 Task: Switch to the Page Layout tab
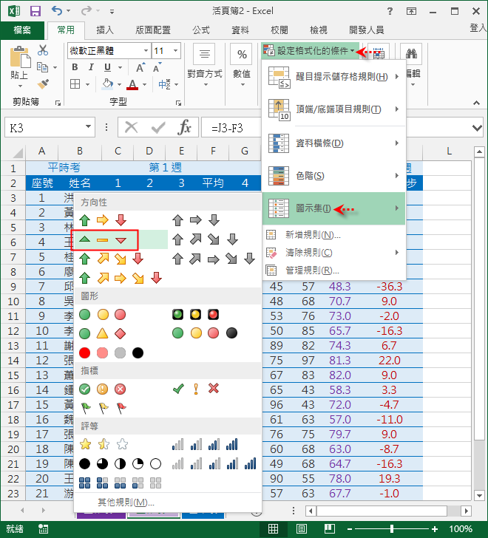(153, 30)
